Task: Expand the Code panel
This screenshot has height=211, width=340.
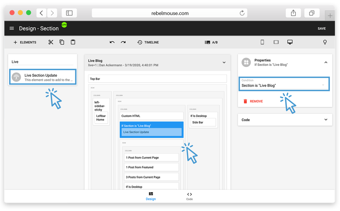Action: click(326, 120)
